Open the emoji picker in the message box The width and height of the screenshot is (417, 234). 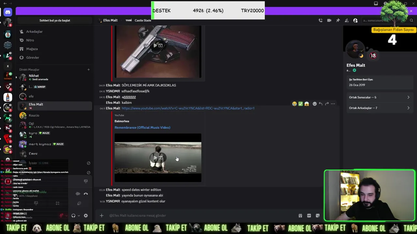pos(318,215)
